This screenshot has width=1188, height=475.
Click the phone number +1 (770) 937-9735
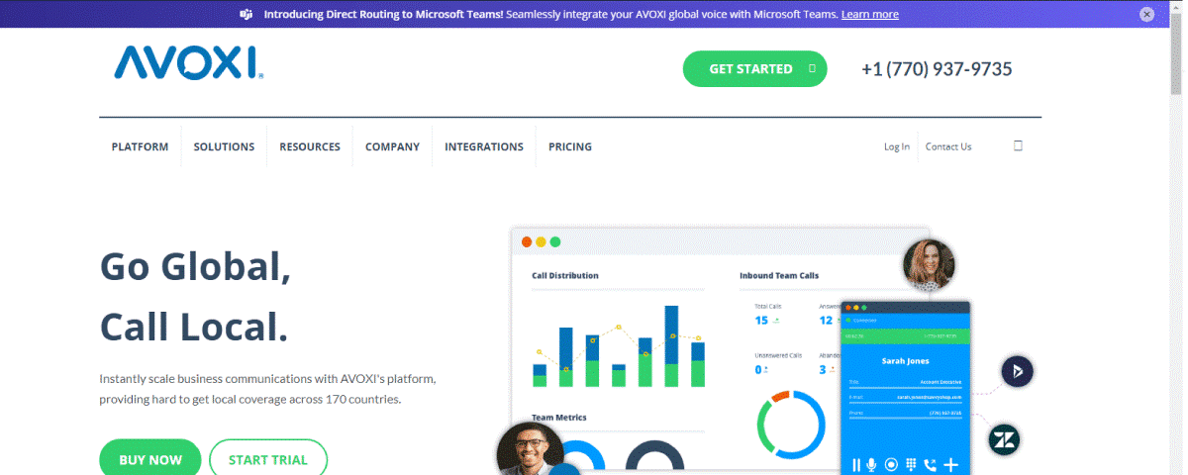(937, 68)
